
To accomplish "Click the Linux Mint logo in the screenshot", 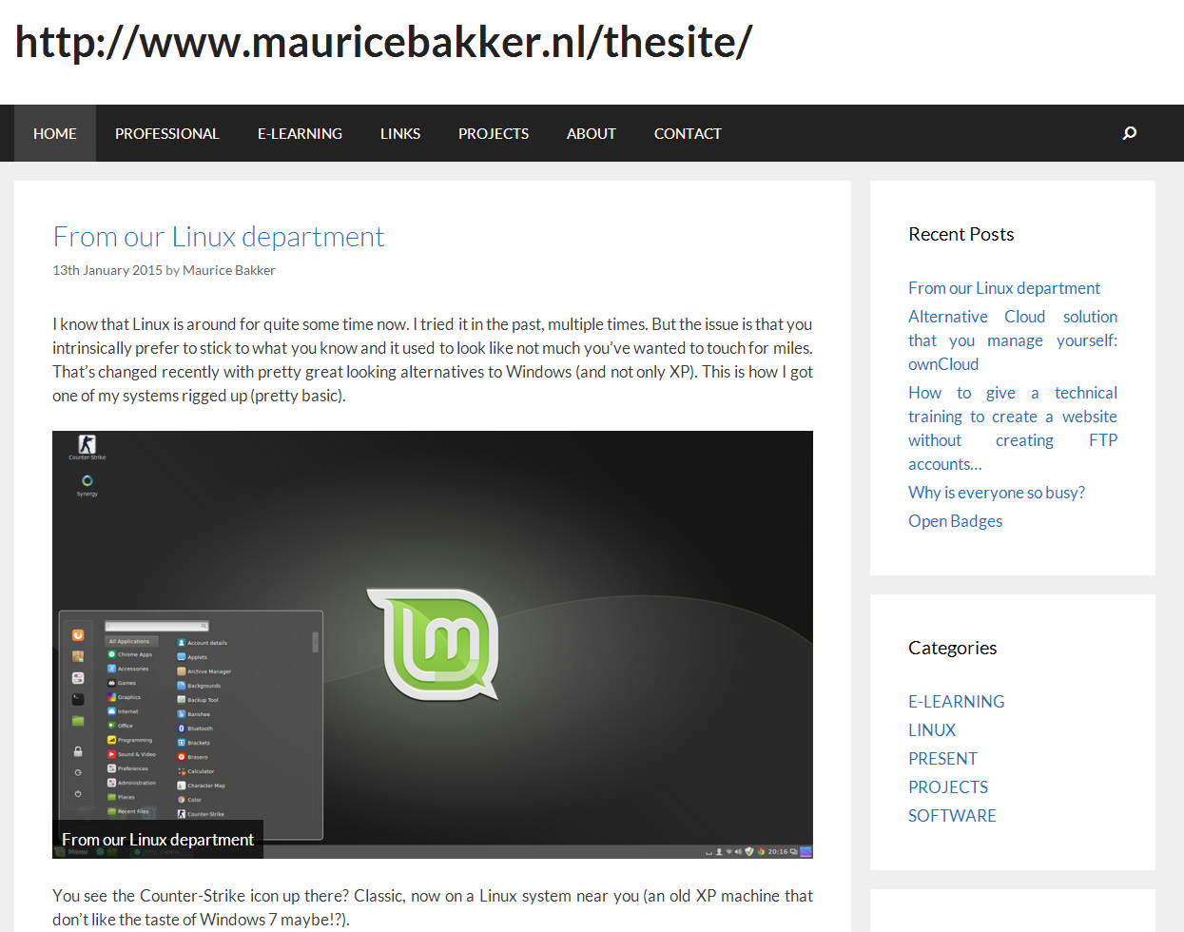I will (x=433, y=645).
